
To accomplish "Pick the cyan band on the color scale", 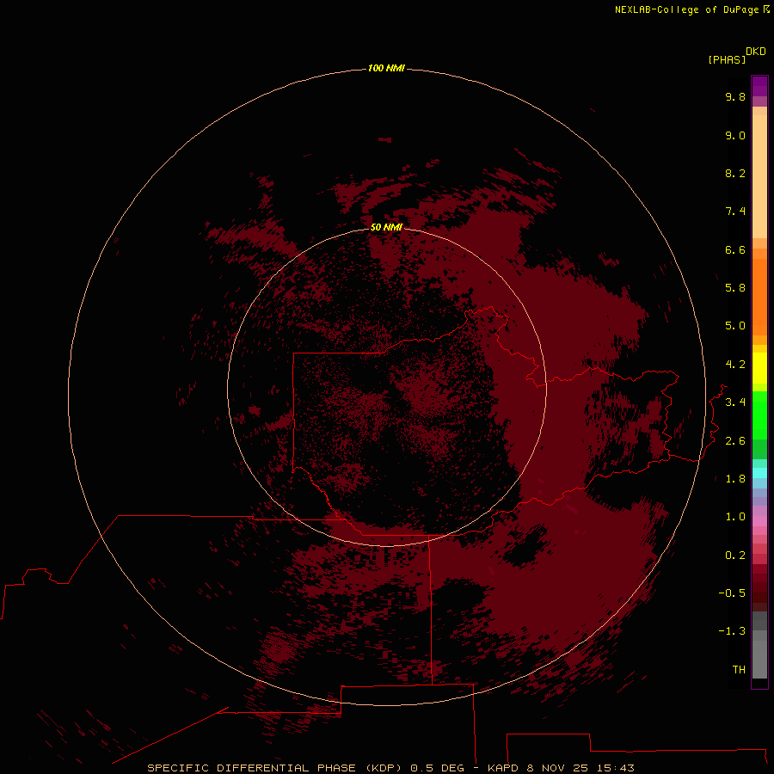I will tap(759, 472).
